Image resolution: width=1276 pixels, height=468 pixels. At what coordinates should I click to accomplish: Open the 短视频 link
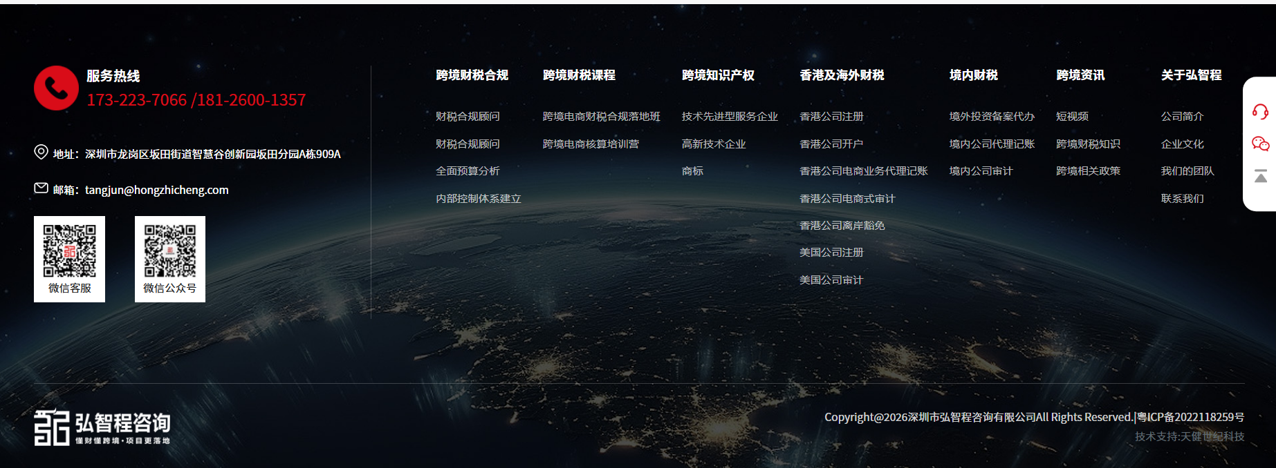pyautogui.click(x=1072, y=117)
